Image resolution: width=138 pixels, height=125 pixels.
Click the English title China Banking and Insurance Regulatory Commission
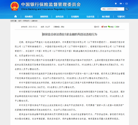pyautogui.click(x=50, y=9)
